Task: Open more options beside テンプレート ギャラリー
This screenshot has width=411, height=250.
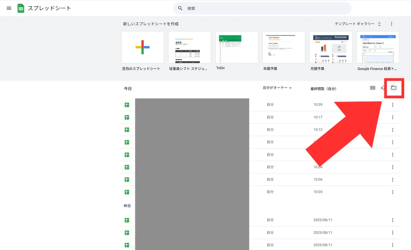Action: [392, 24]
